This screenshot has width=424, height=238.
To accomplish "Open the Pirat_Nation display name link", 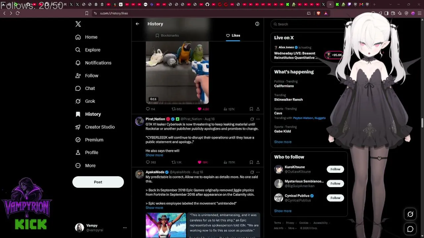I will coord(155,119).
